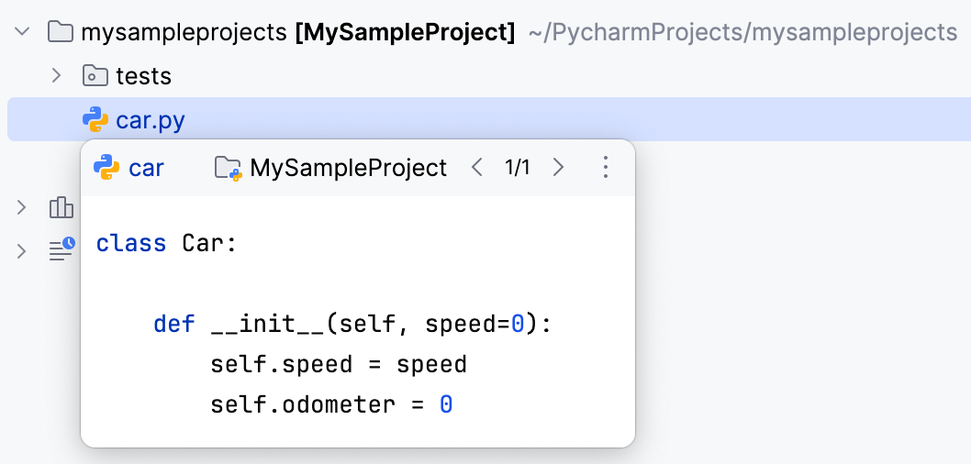Click the car.py Python file icon

pyautogui.click(x=95, y=119)
